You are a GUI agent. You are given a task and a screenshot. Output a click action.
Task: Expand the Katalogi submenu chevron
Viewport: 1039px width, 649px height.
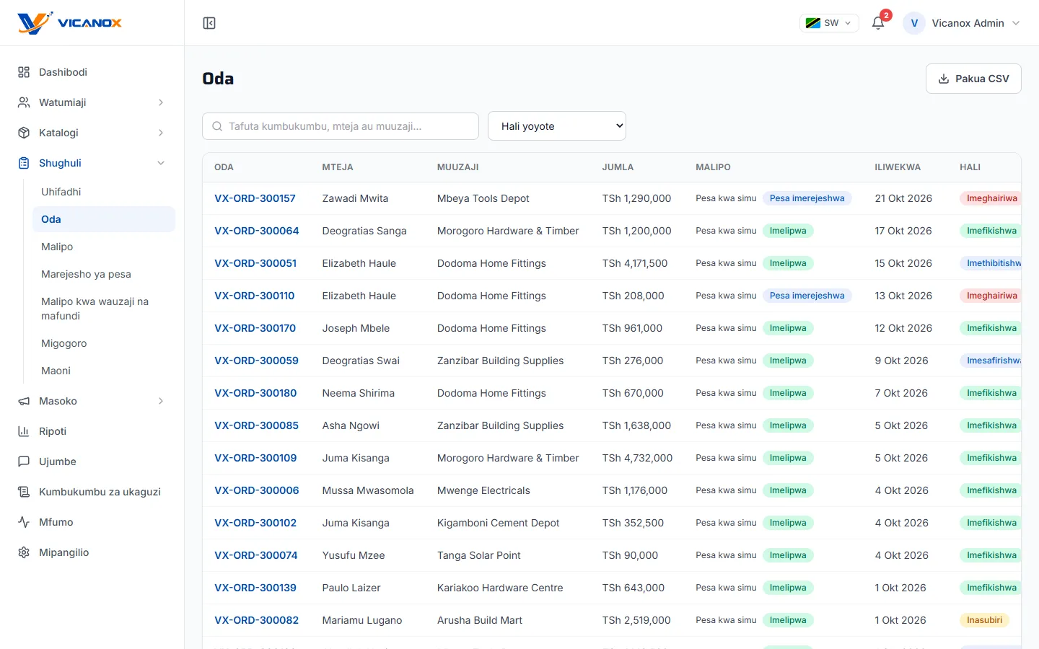pyautogui.click(x=161, y=133)
